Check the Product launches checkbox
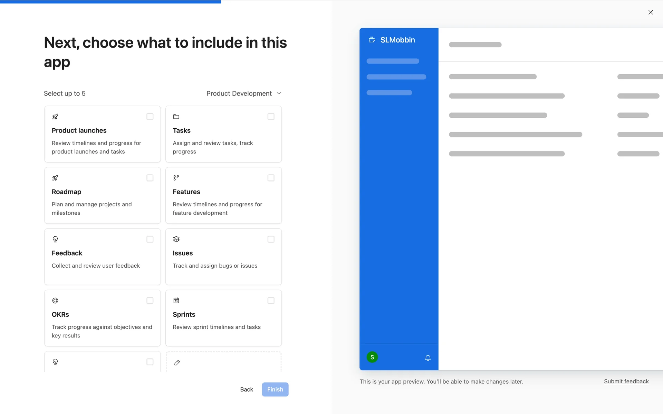The height and width of the screenshot is (414, 663). [150, 117]
